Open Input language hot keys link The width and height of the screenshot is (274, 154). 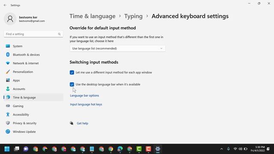86,104
